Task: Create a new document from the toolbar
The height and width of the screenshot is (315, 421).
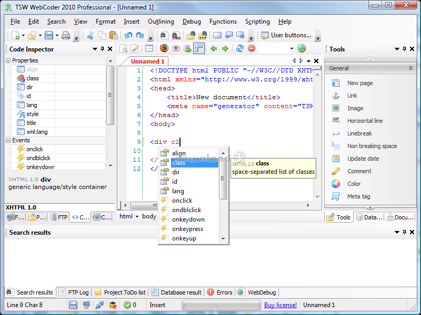Action: click(x=16, y=35)
